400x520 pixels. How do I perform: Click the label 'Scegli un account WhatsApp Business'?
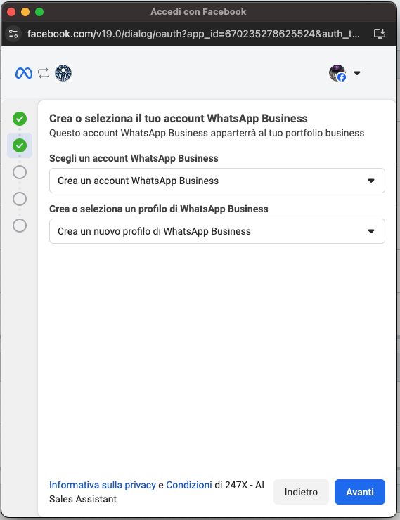pyautogui.click(x=134, y=158)
